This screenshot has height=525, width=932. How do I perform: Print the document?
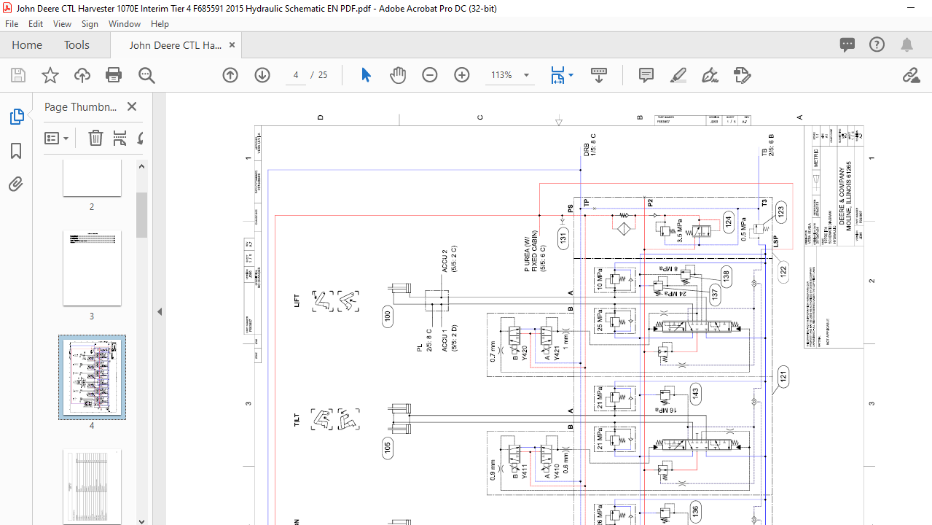pos(114,75)
